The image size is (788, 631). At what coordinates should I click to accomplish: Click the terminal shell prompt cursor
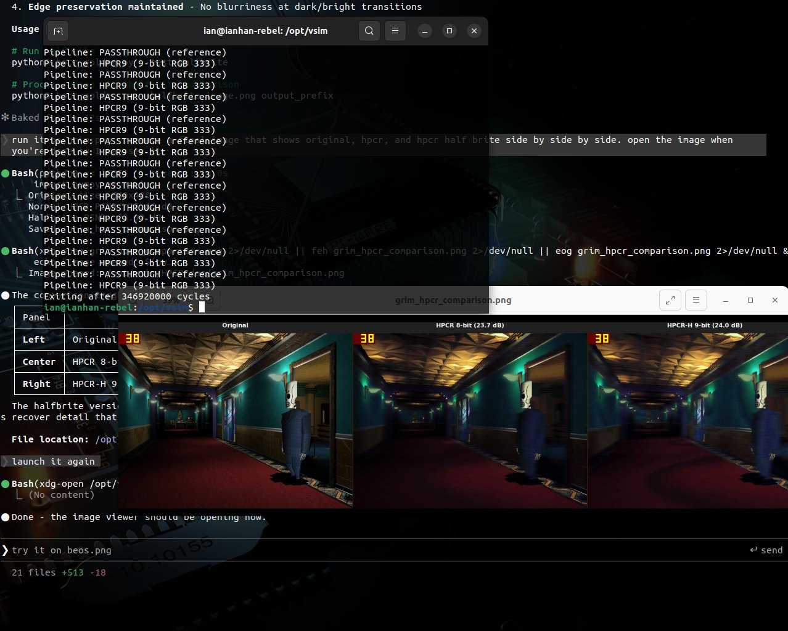pyautogui.click(x=202, y=307)
